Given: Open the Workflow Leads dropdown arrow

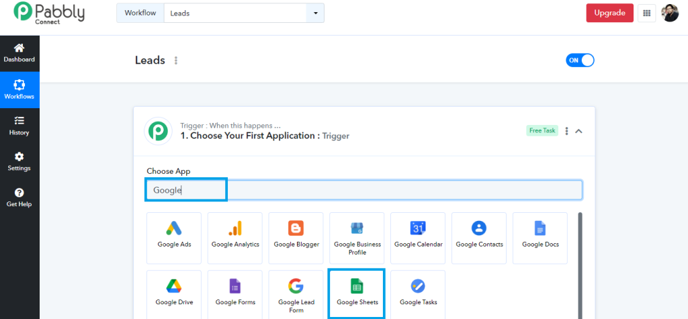Looking at the screenshot, I should point(316,13).
